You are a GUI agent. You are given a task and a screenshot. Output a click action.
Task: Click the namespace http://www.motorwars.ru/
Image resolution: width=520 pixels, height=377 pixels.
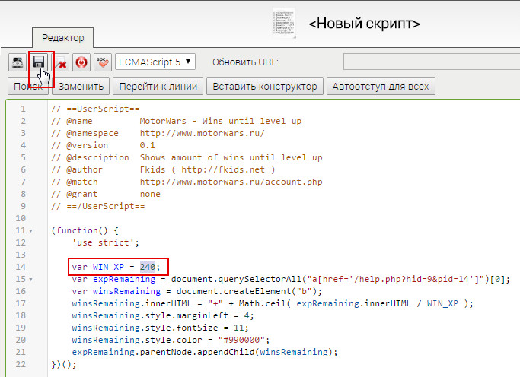tap(202, 133)
